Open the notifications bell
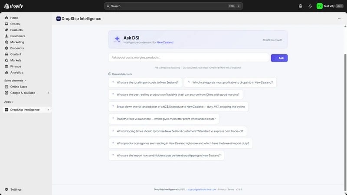The width and height of the screenshot is (347, 195). [310, 6]
